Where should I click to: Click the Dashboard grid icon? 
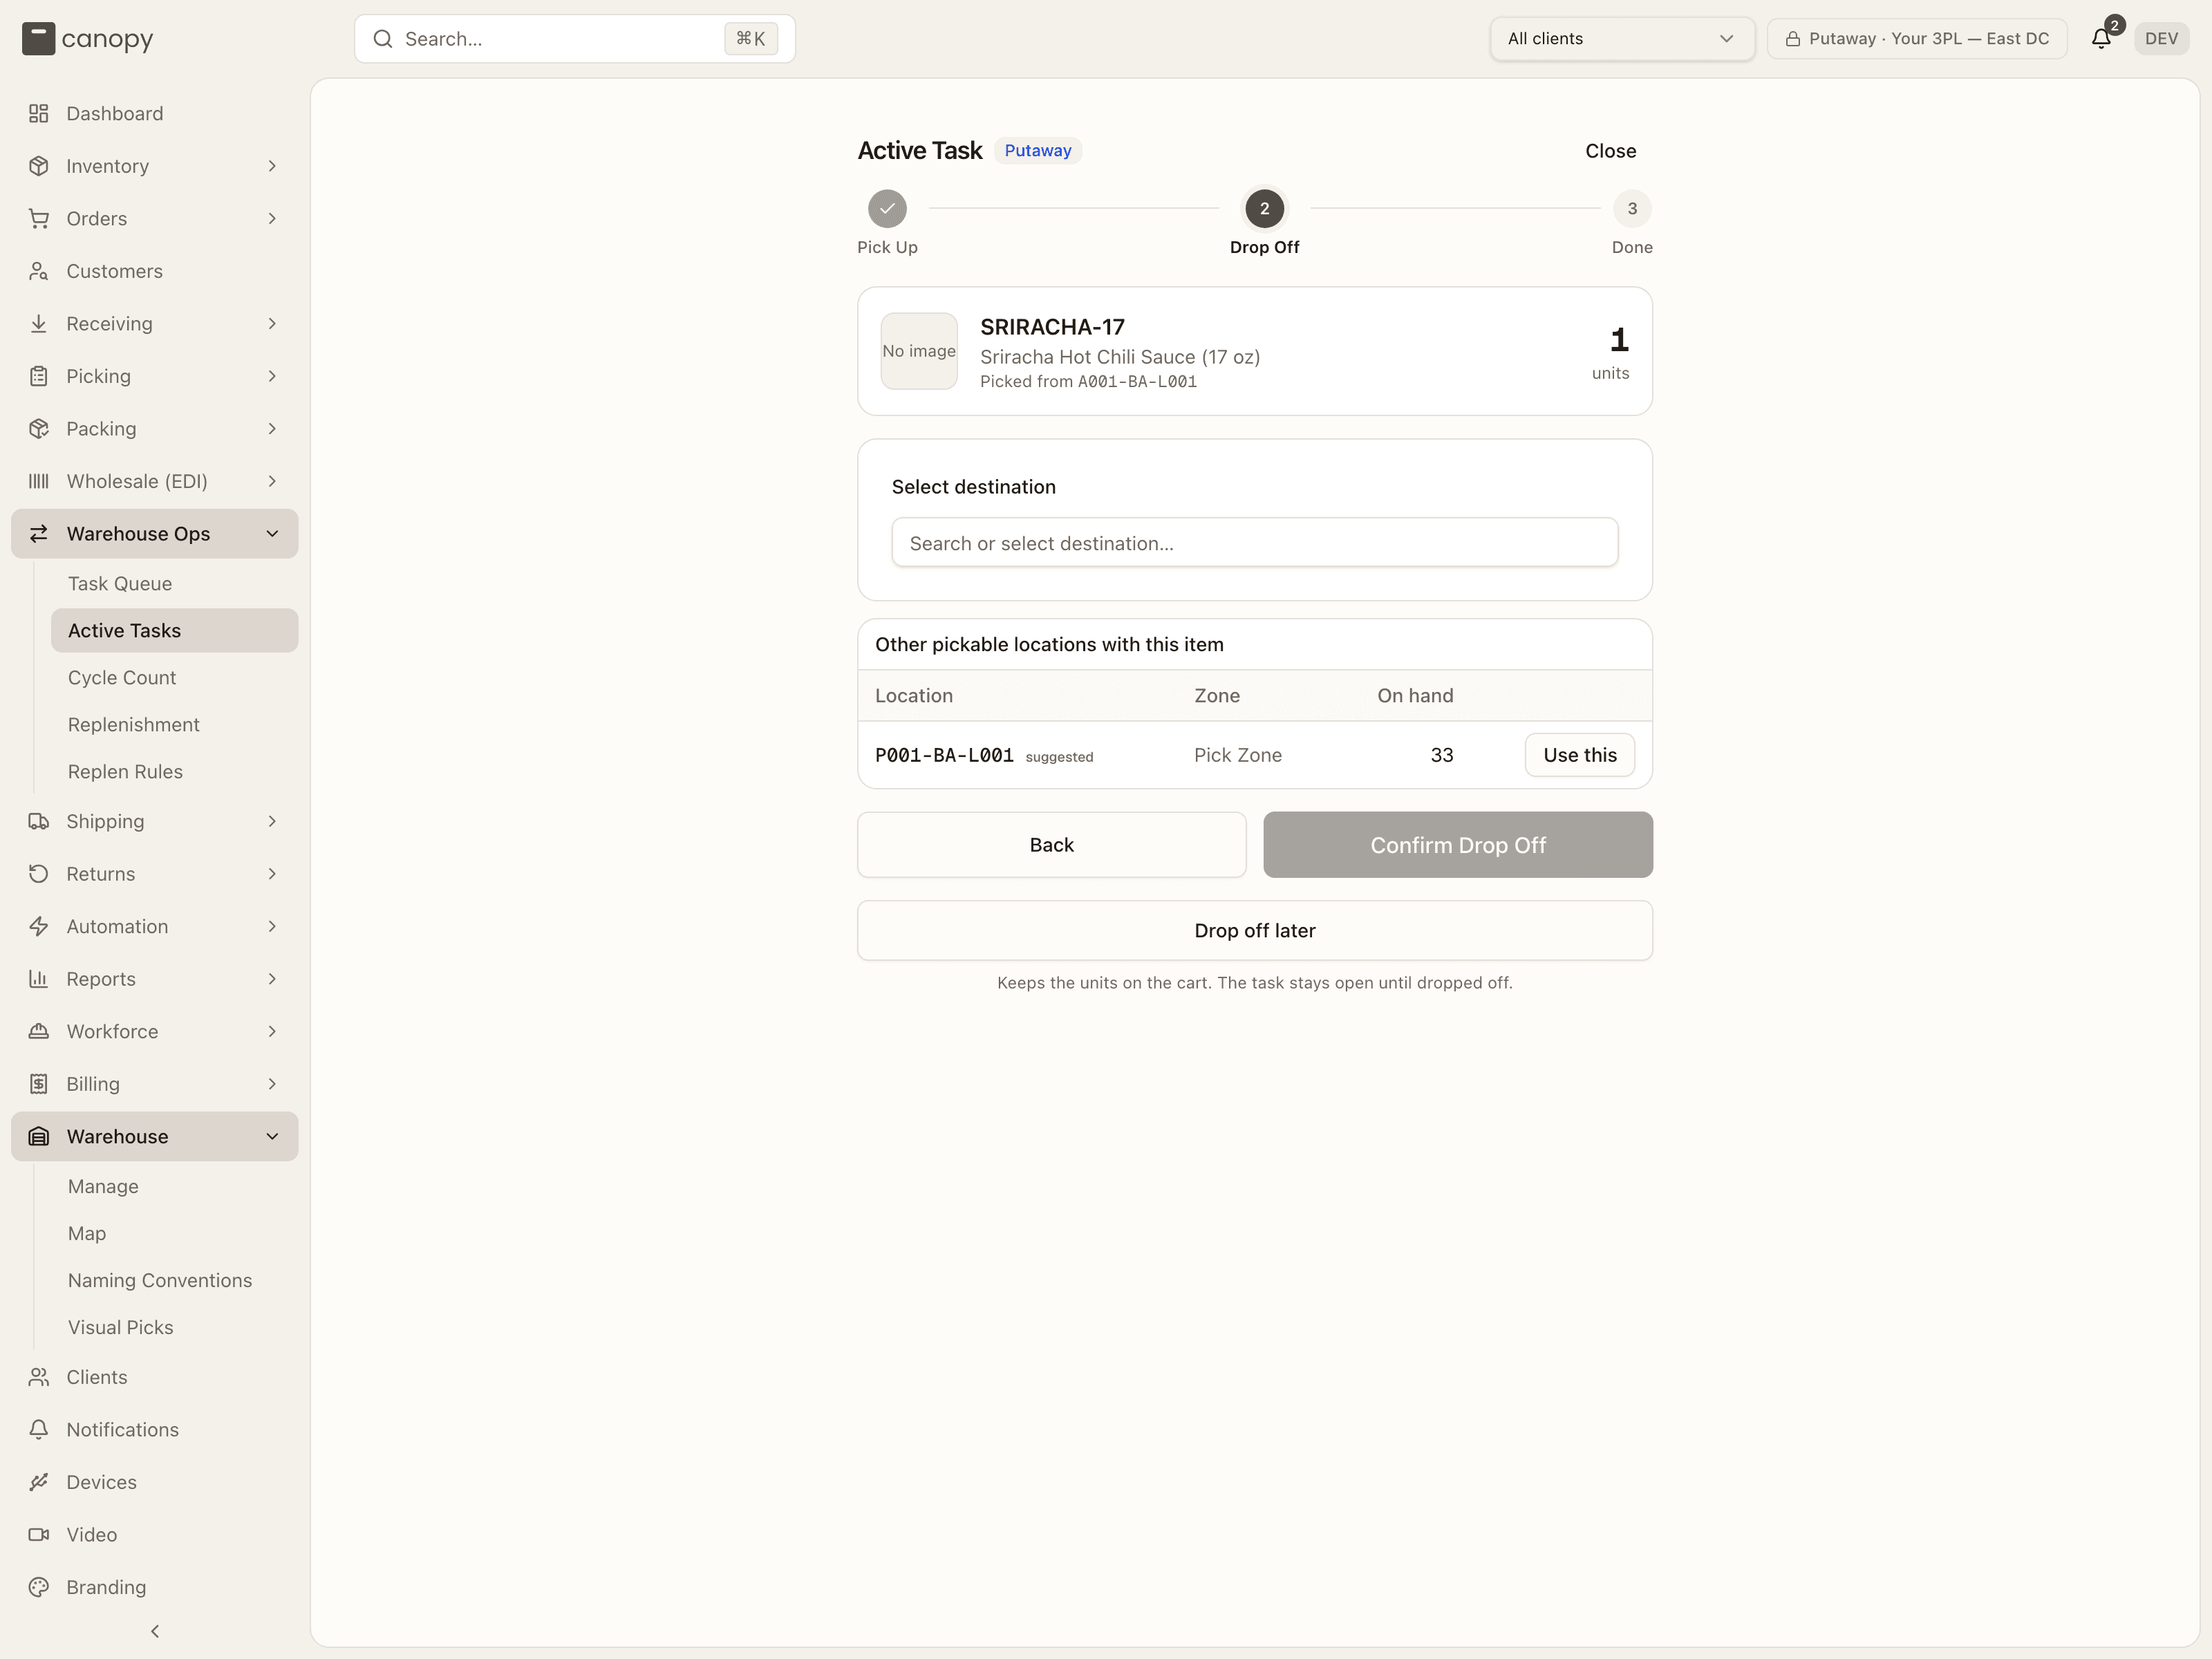pyautogui.click(x=39, y=113)
